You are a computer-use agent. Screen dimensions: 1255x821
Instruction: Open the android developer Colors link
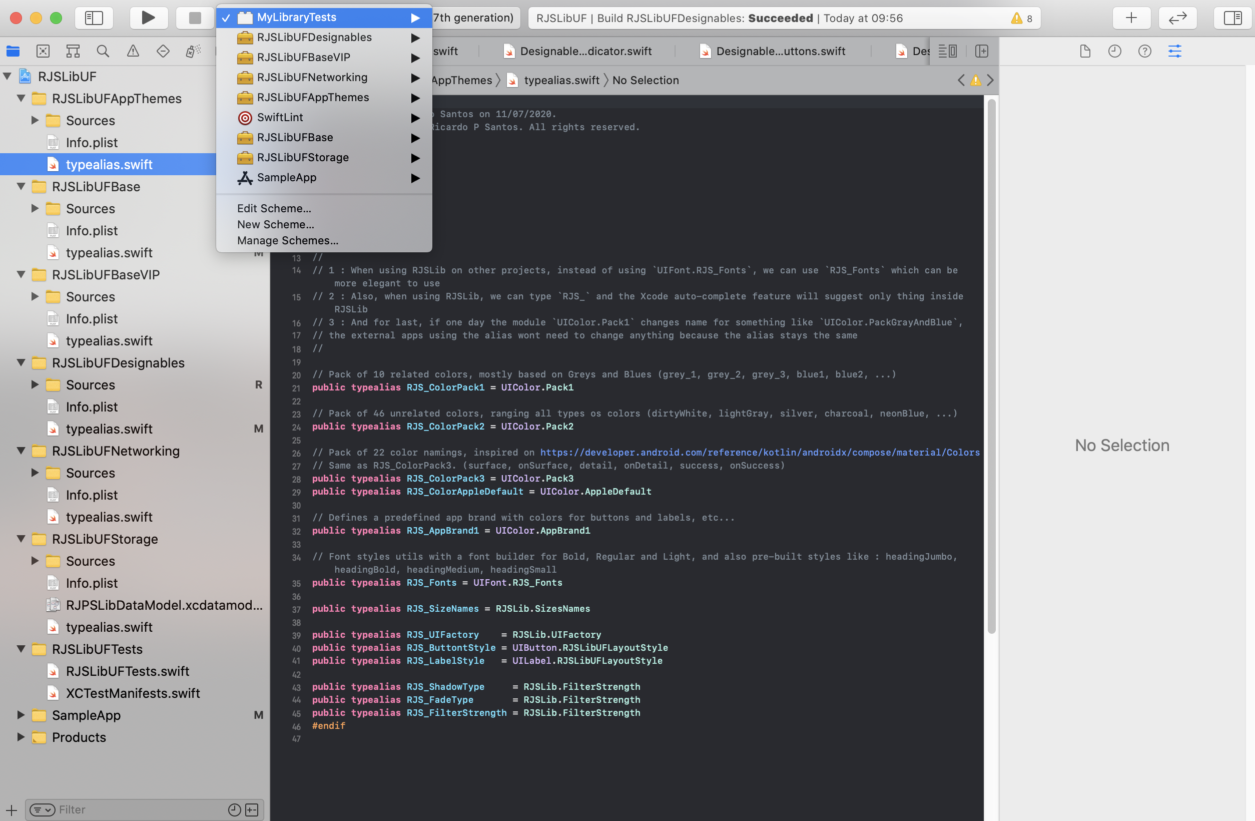759,452
